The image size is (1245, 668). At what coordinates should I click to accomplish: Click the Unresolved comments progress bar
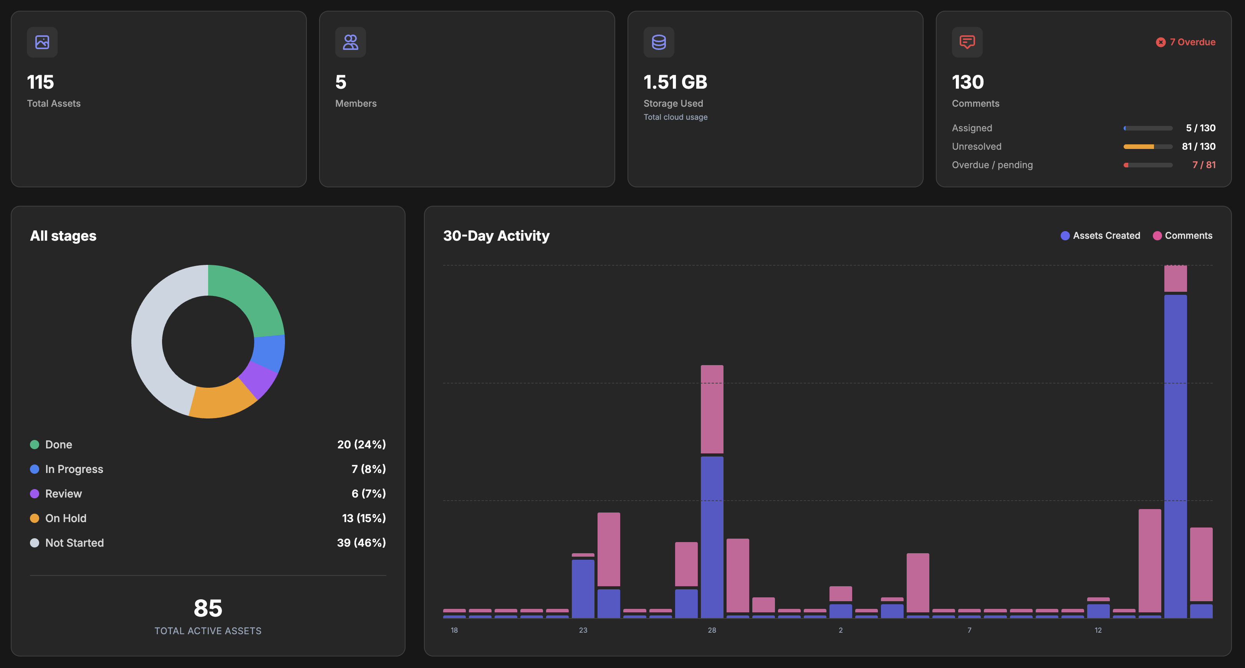1147,146
